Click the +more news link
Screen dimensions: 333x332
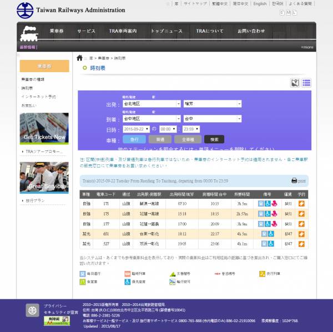coord(307,47)
